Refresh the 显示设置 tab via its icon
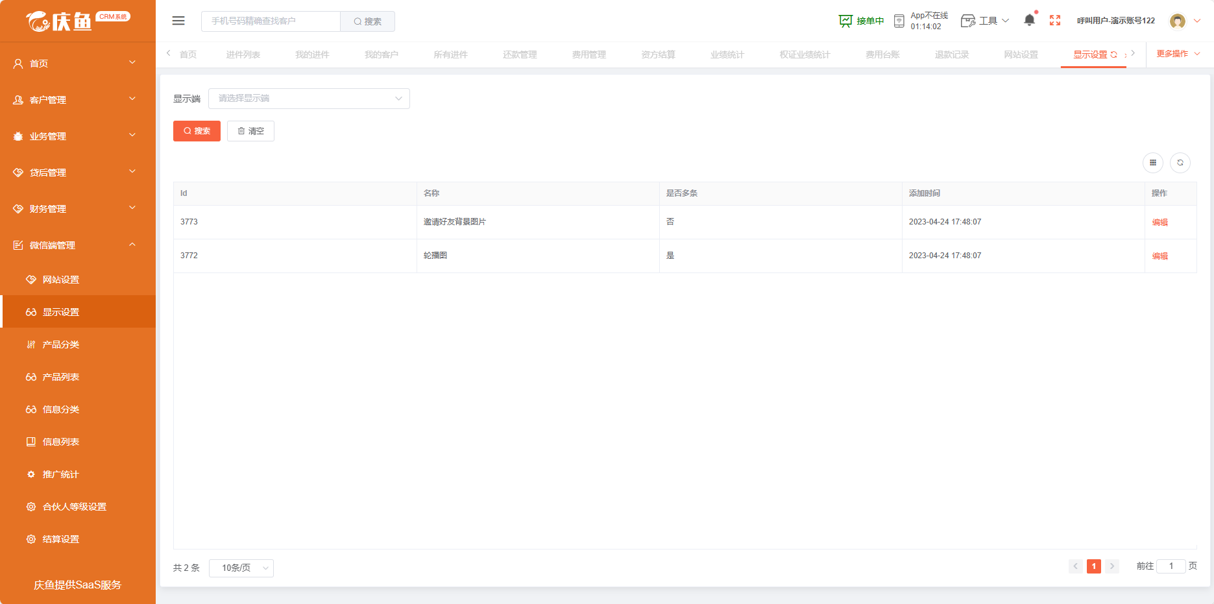 [x=1114, y=54]
